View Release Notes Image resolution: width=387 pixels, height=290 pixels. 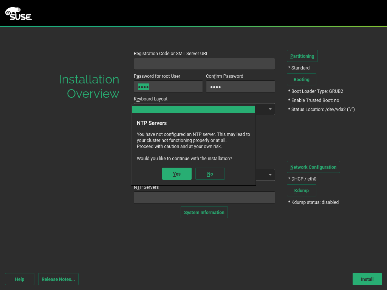click(58, 279)
